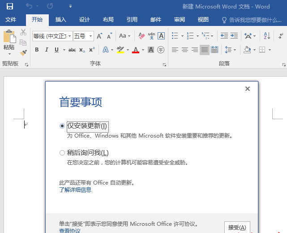Click the Cut scissors icon

(x=23, y=32)
